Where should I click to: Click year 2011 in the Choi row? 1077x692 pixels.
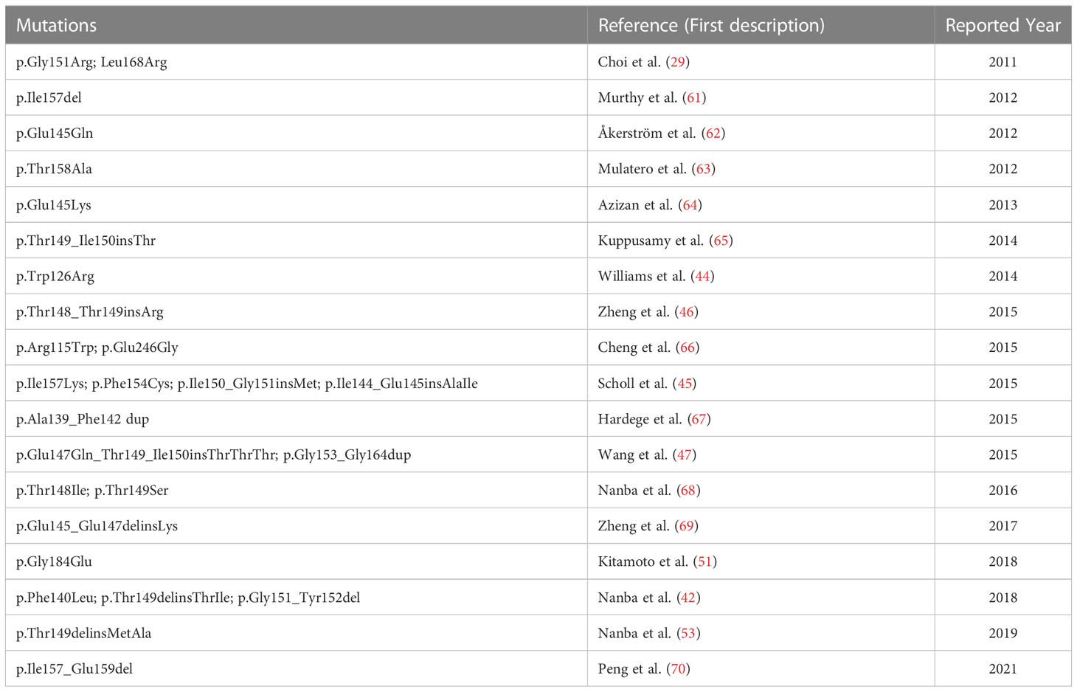pyautogui.click(x=1003, y=62)
